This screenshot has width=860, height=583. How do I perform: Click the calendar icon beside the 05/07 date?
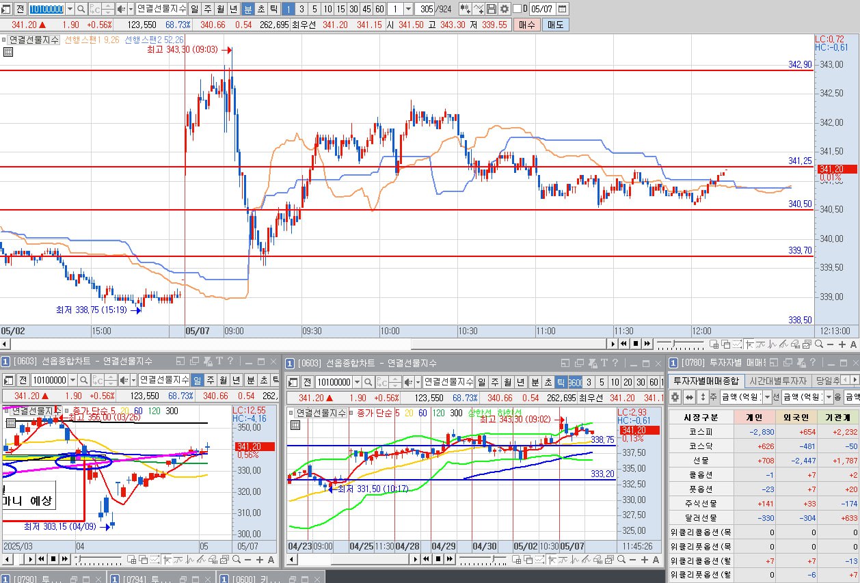click(562, 9)
